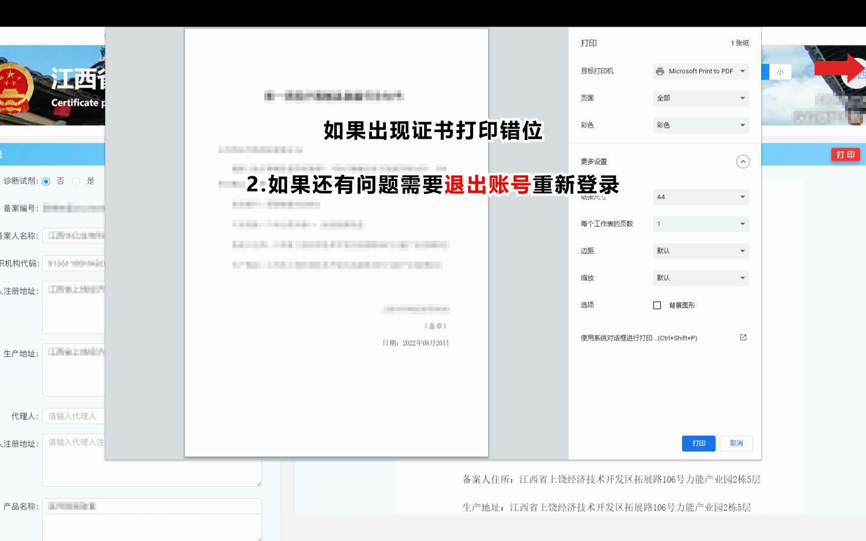Image resolution: width=866 pixels, height=541 pixels.
Task: Click the blue 打印 button in the dialog
Action: (x=699, y=443)
